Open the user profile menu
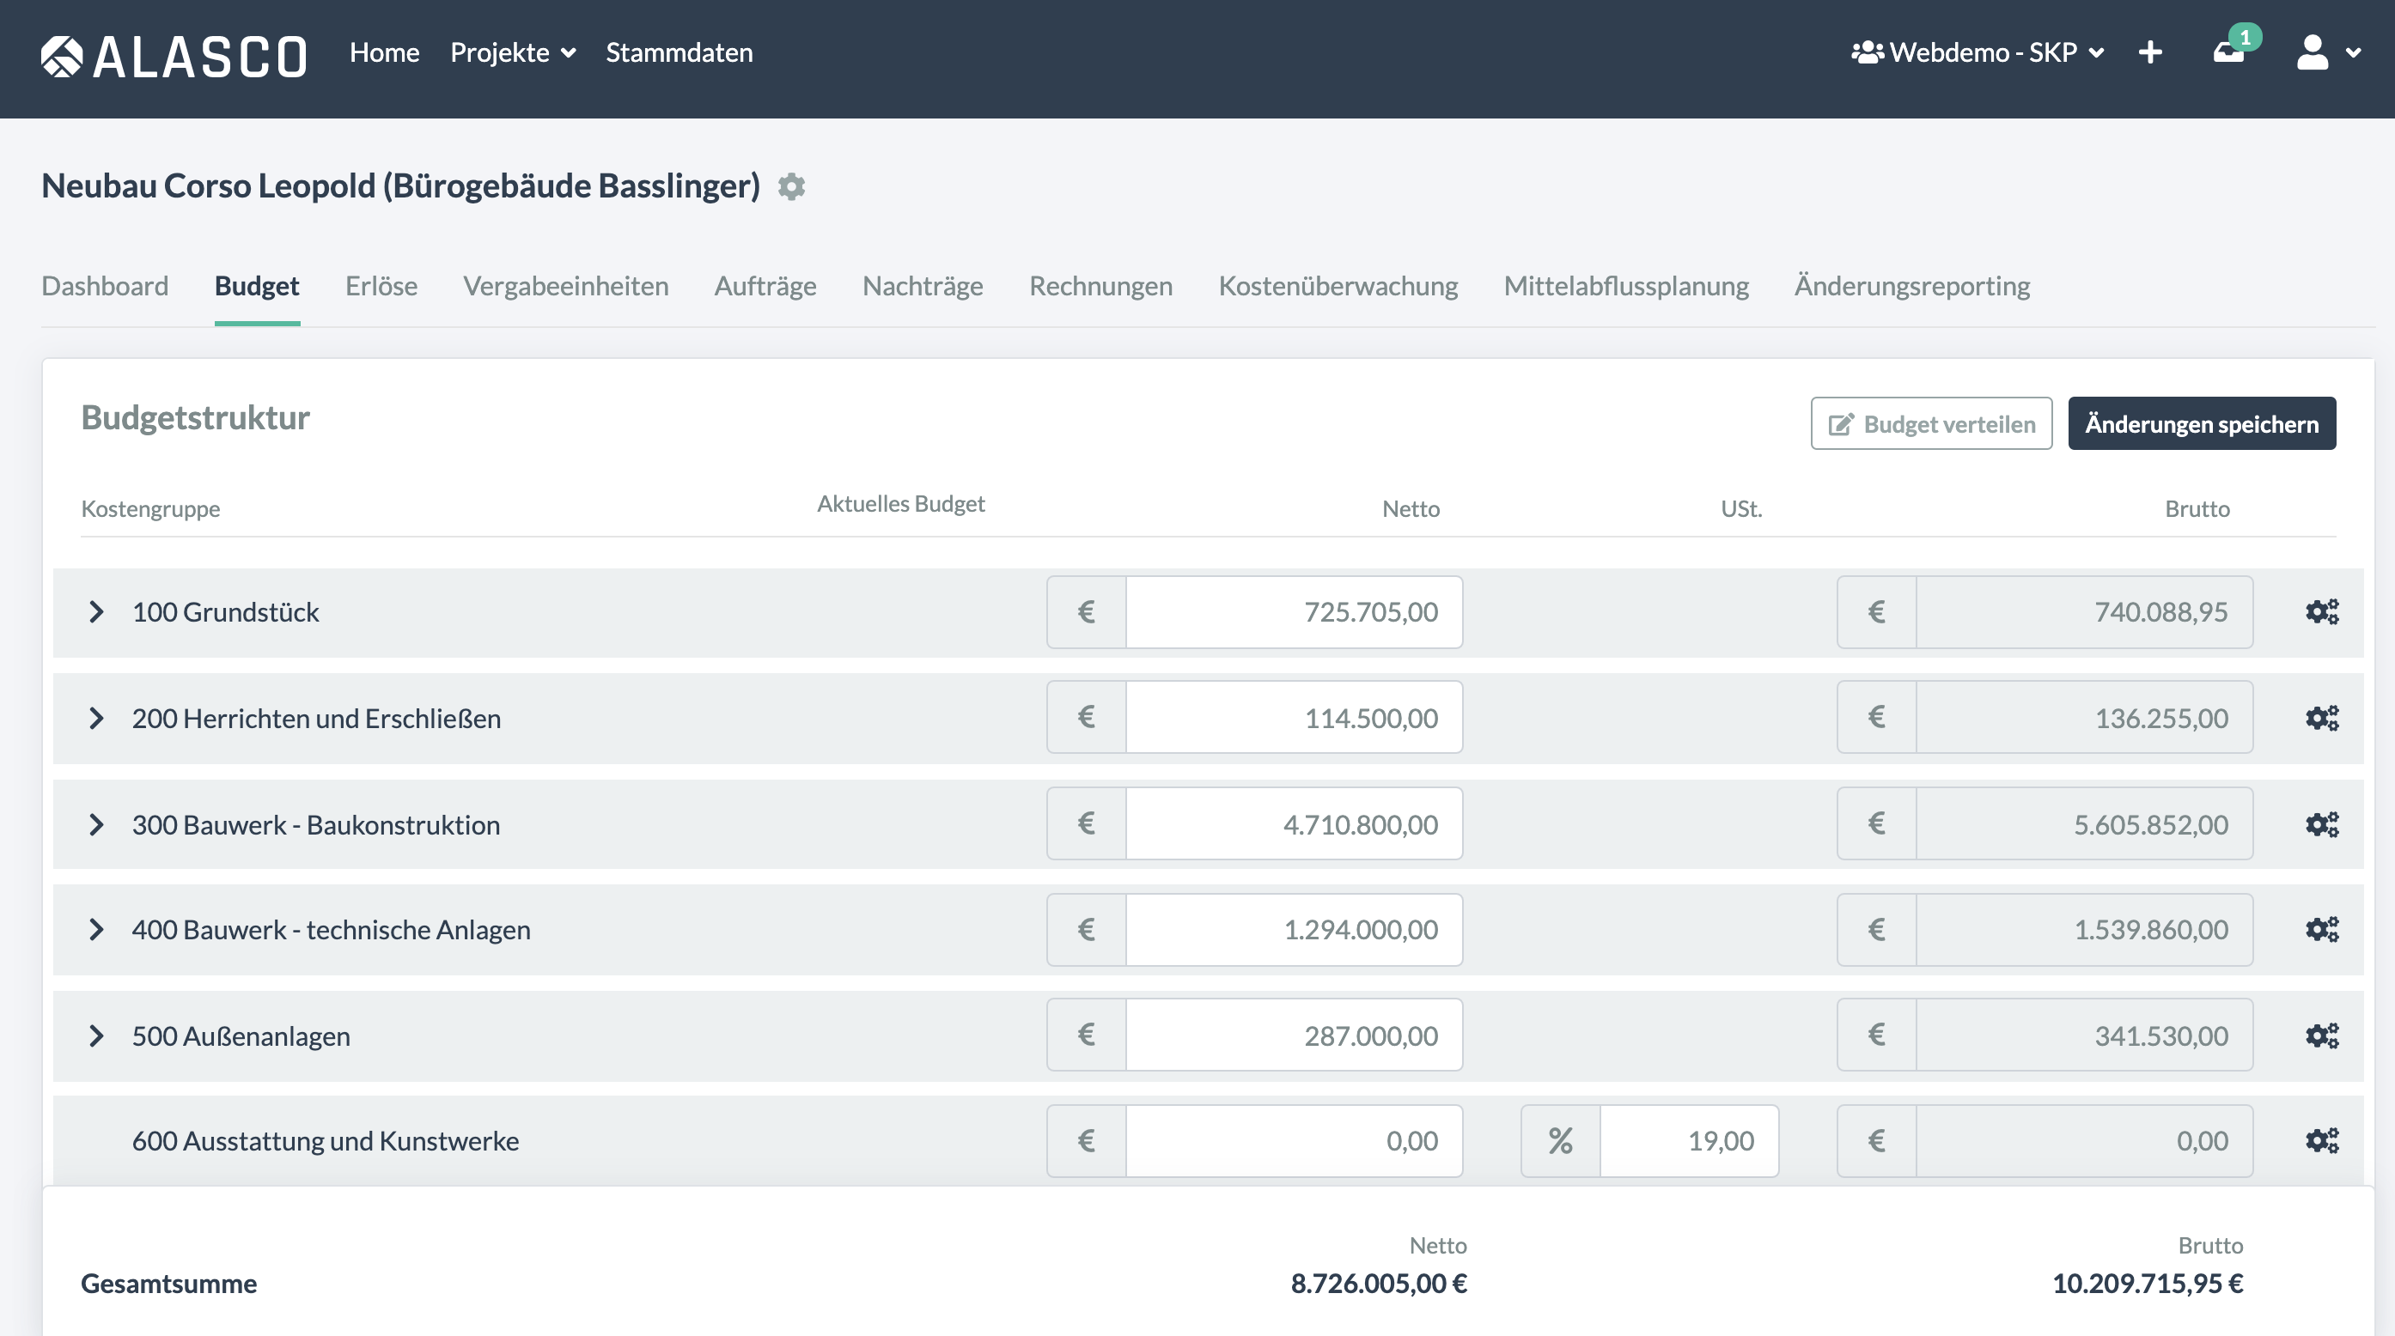The height and width of the screenshot is (1336, 2395). 2327,53
